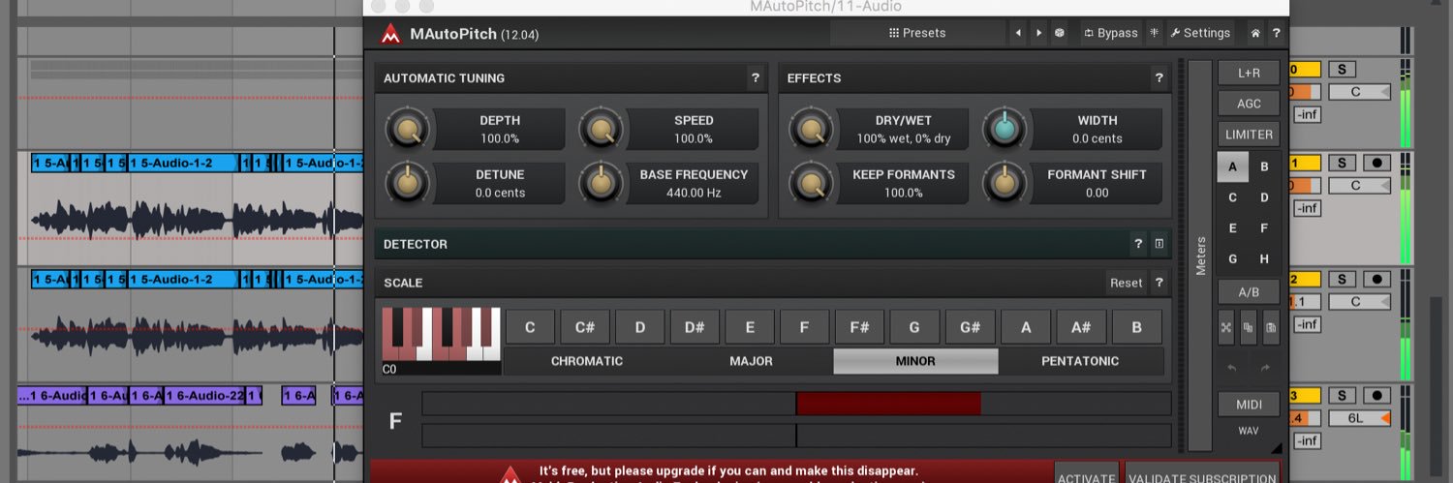Enable the AGC button
The height and width of the screenshot is (483, 1453).
click(x=1249, y=104)
